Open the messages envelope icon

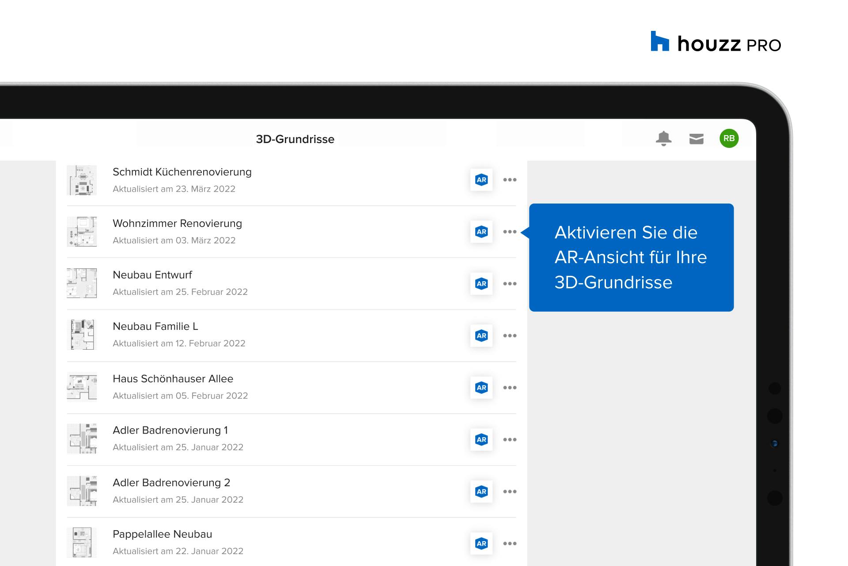click(696, 139)
